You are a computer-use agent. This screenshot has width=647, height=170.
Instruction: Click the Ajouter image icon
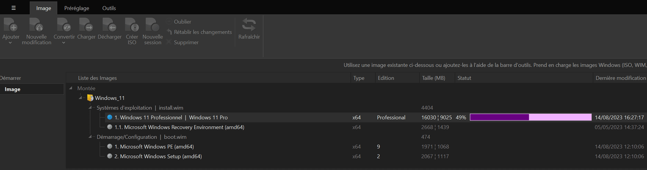pos(11,25)
